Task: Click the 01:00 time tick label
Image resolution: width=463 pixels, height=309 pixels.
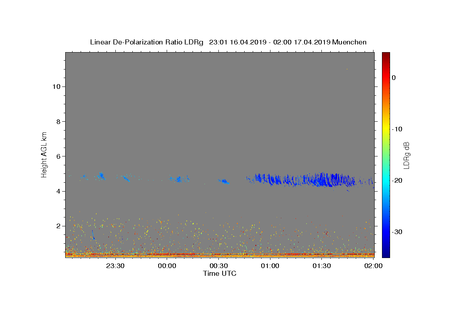Action: [x=270, y=266]
